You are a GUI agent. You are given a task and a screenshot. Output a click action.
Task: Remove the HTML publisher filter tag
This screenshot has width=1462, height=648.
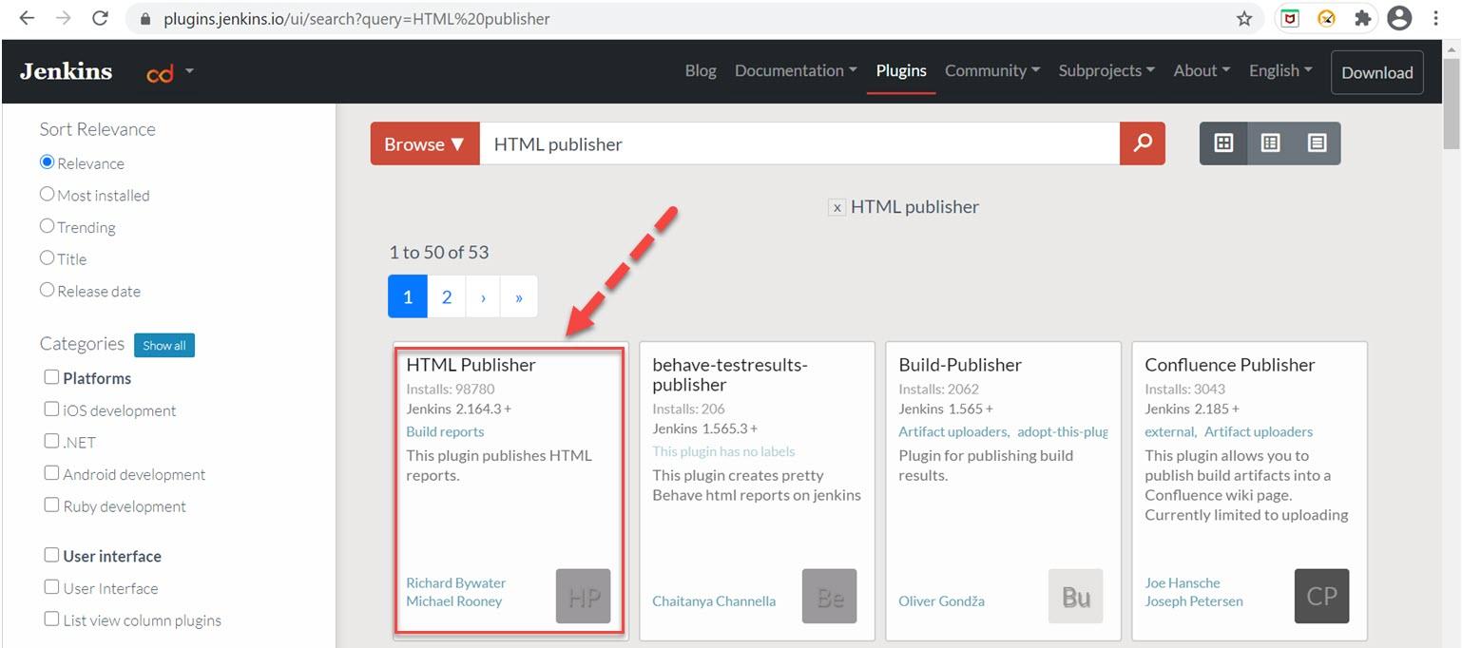837,208
